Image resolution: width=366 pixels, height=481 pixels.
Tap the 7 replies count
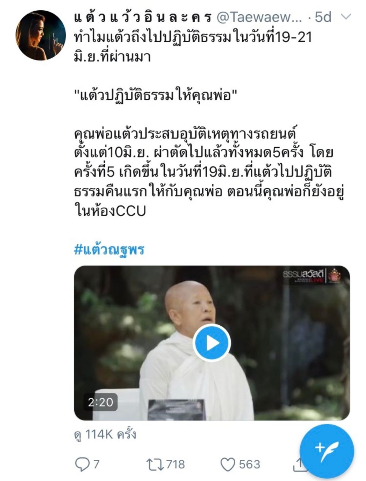96,465
